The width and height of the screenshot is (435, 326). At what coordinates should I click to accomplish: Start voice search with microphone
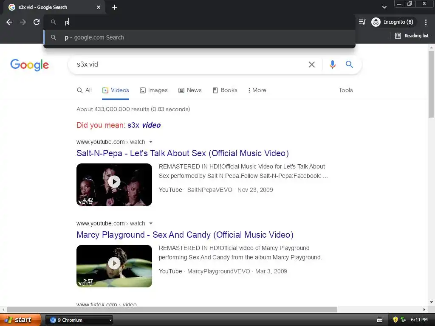tap(332, 65)
